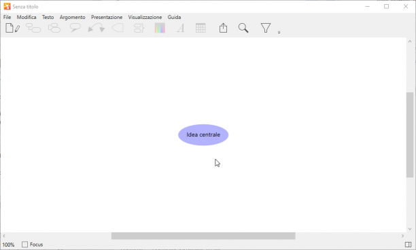Click the scroll up arrow
Screen dimensions: 416x250
click(410, 41)
